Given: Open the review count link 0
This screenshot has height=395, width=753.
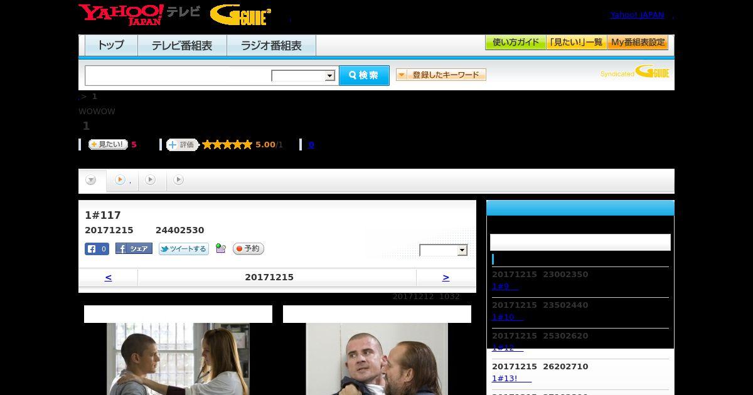Looking at the screenshot, I should tap(311, 145).
